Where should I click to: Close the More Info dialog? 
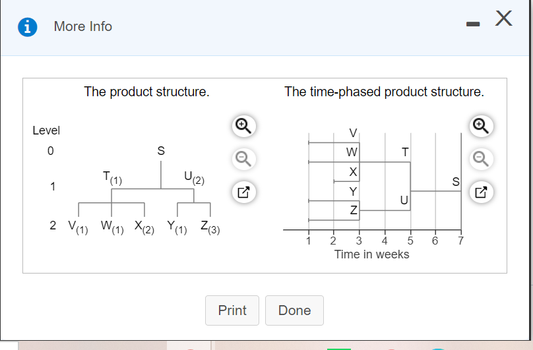(x=503, y=20)
